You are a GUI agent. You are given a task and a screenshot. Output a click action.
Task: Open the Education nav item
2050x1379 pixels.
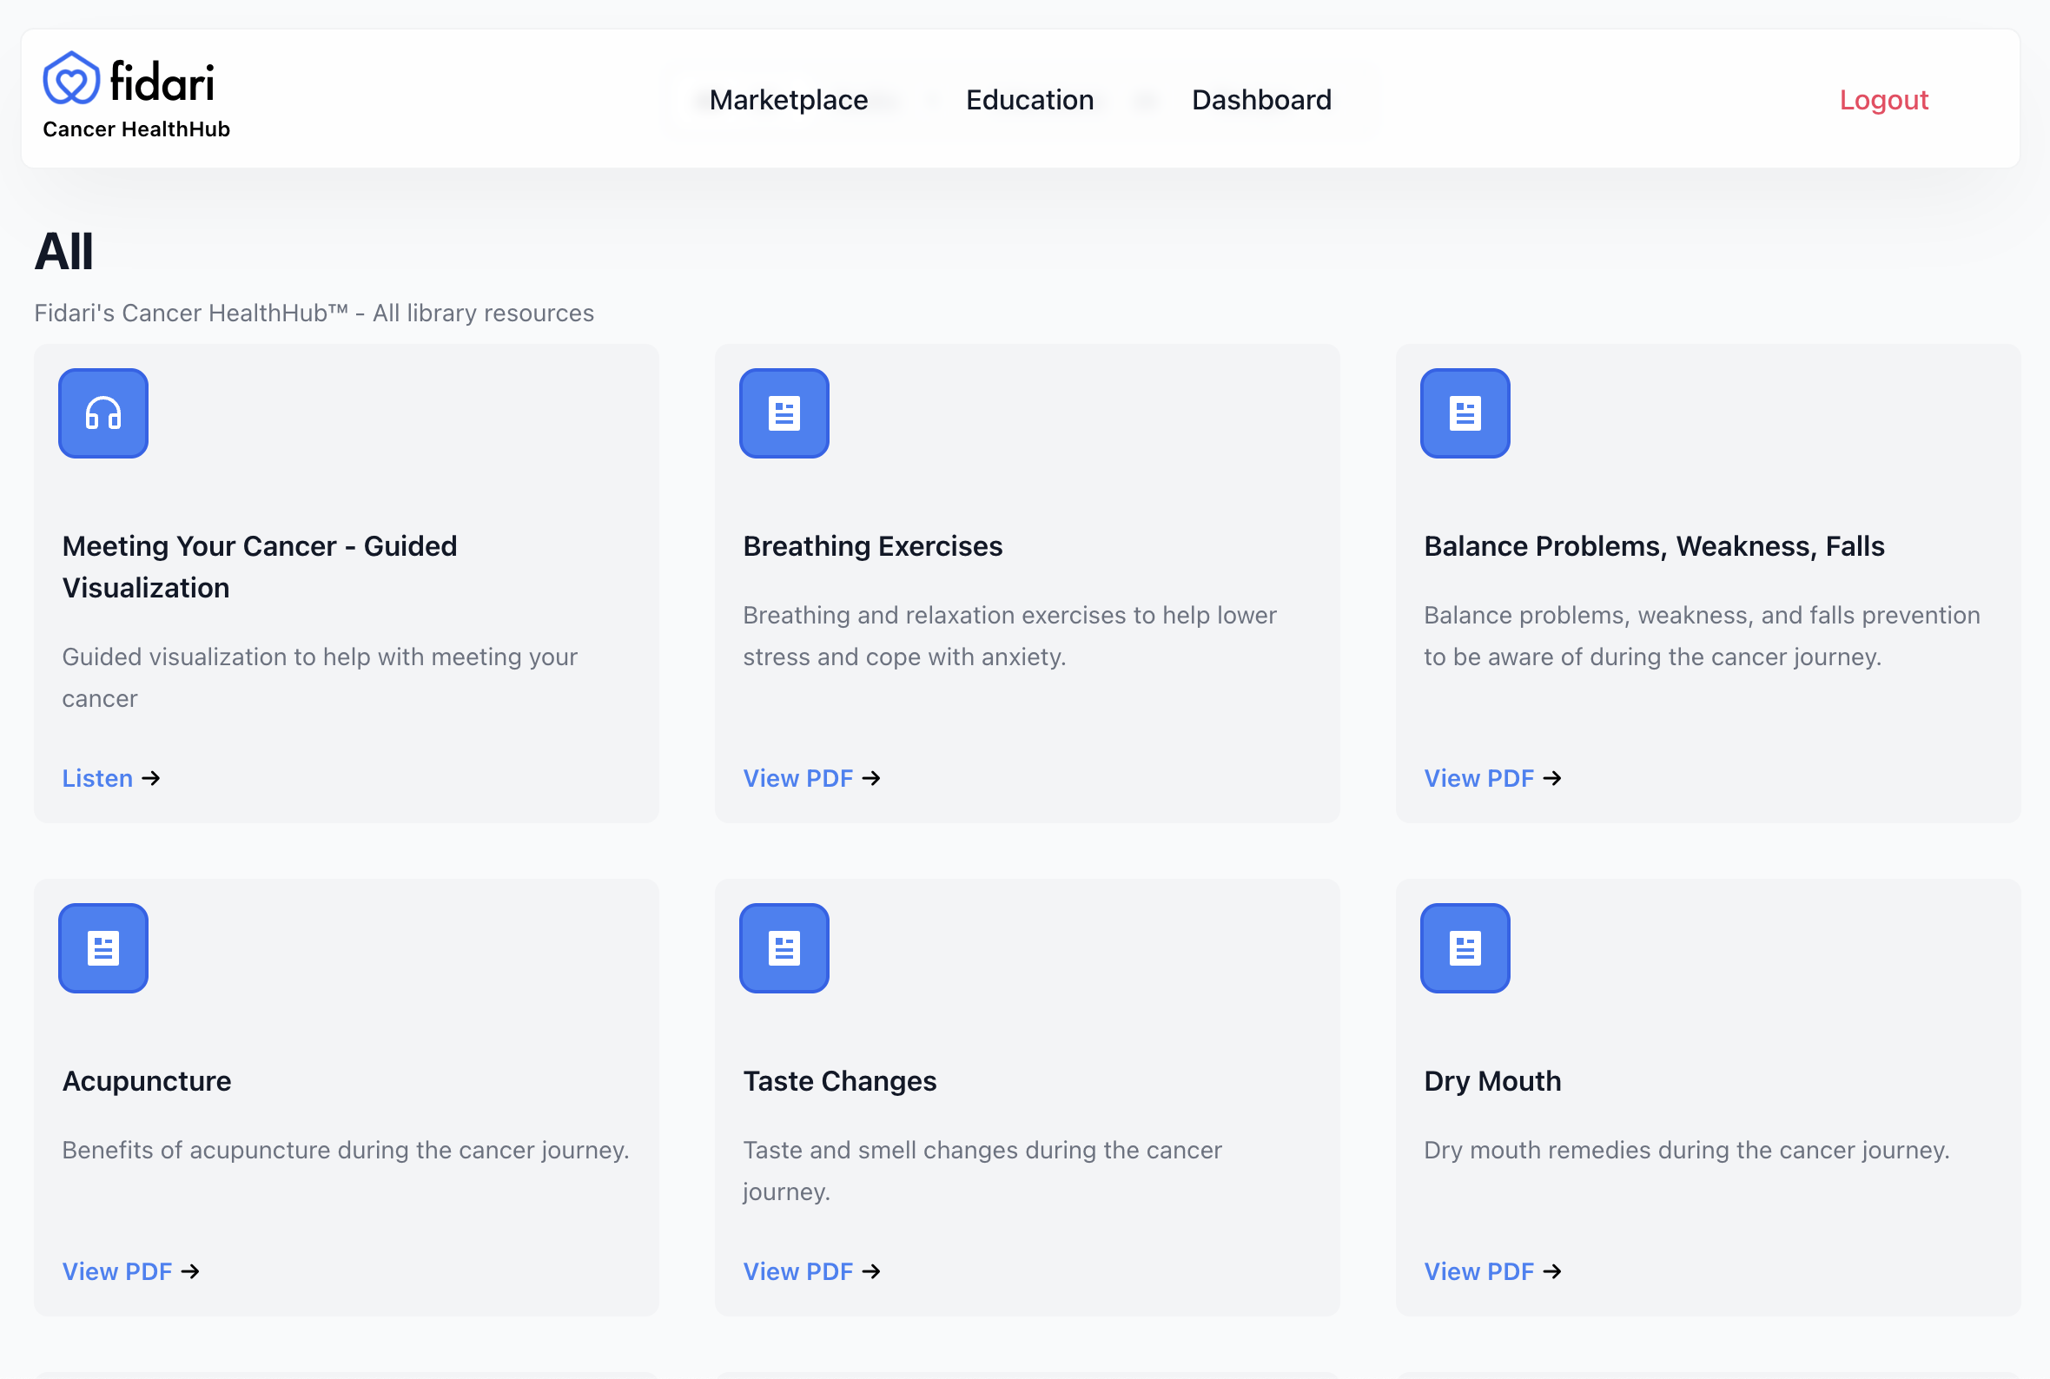click(1029, 100)
